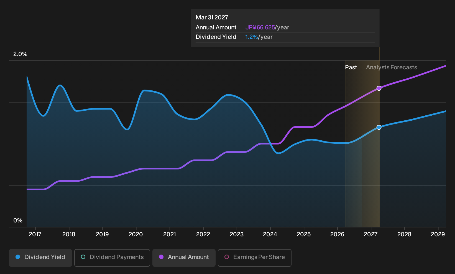Click the blue Dividend Yield legend dot

[18, 257]
